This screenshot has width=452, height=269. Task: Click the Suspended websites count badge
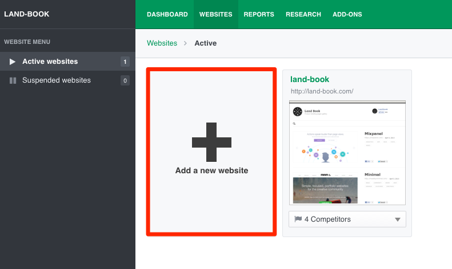click(x=125, y=80)
